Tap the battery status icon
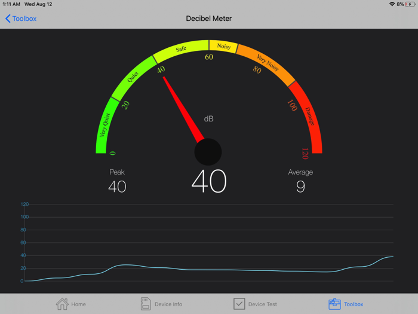The width and height of the screenshot is (418, 314). pyautogui.click(x=410, y=4)
